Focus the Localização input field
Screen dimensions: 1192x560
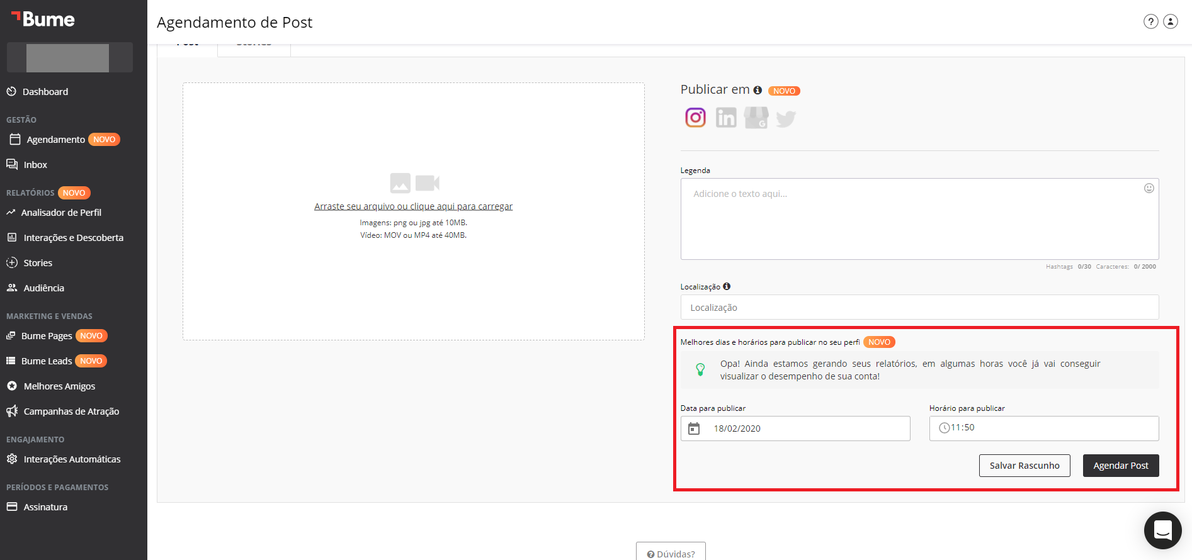pyautogui.click(x=919, y=308)
